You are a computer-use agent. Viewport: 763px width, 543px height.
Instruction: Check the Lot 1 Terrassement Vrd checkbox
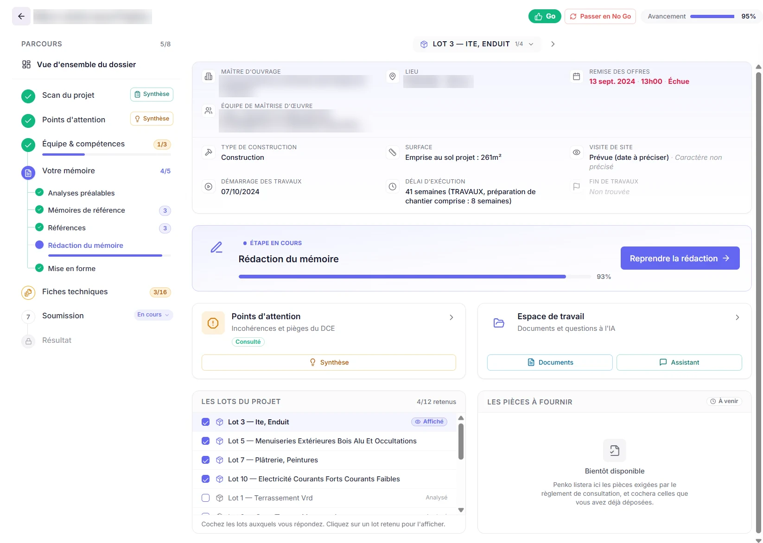click(206, 498)
